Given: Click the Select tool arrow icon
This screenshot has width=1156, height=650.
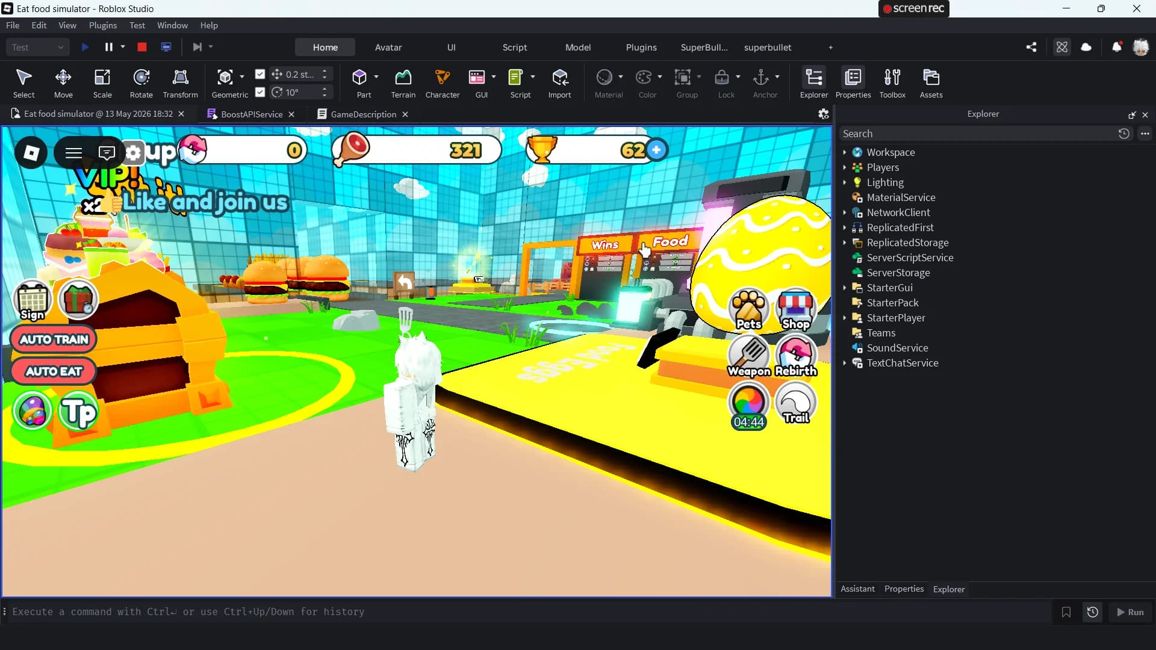Looking at the screenshot, I should coord(24,77).
